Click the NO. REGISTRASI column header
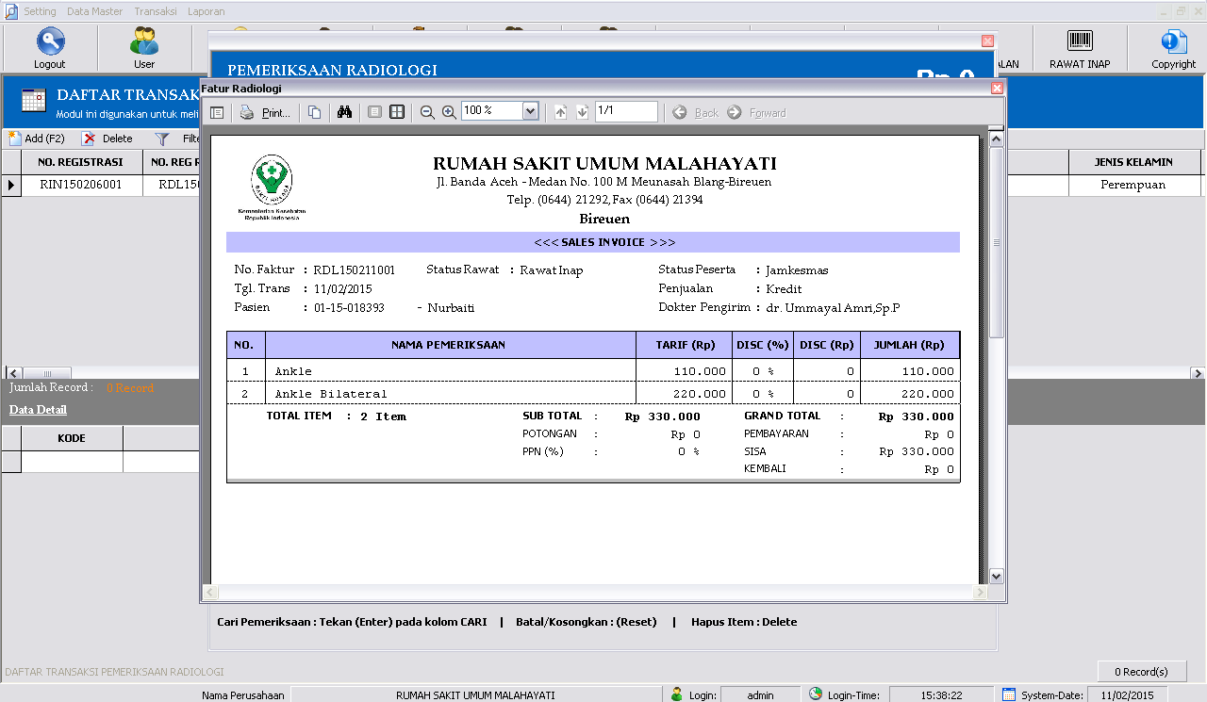The image size is (1207, 702). pos(80,162)
